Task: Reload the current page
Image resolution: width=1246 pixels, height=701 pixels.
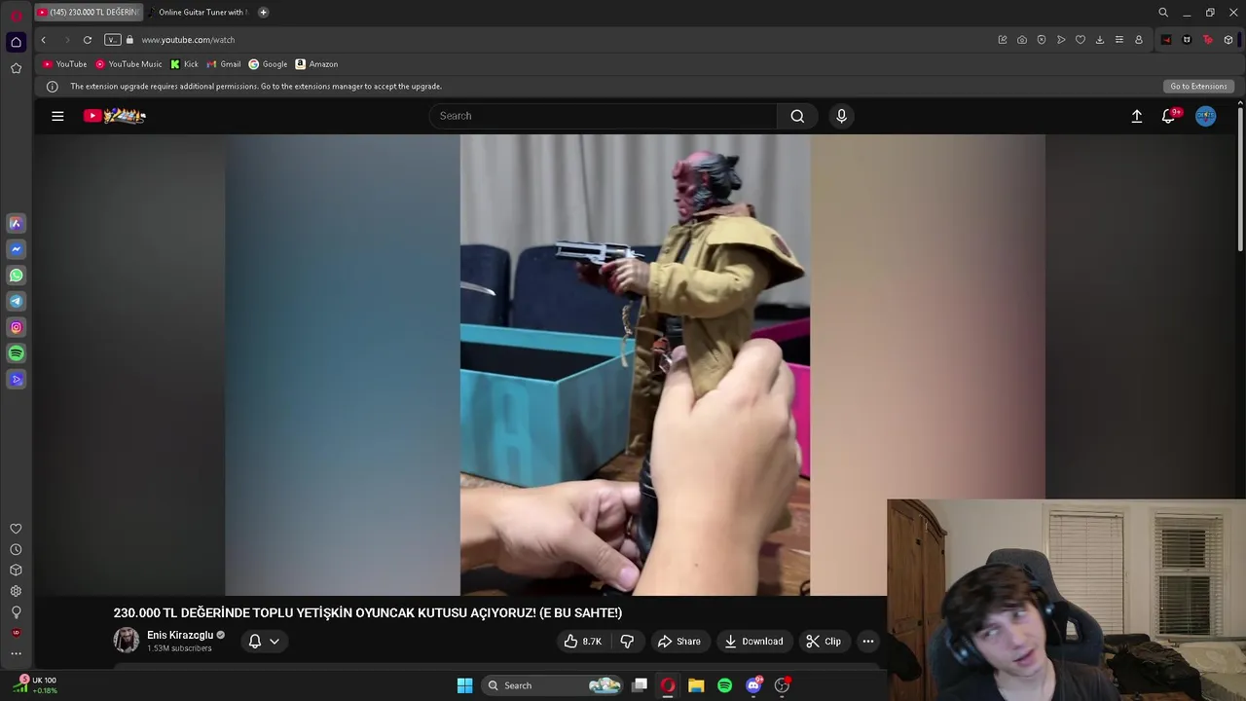Action: [88, 40]
